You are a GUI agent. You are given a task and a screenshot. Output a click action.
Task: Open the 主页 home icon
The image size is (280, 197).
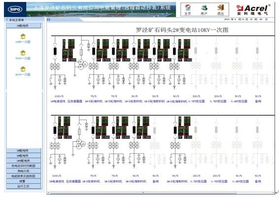point(187,10)
